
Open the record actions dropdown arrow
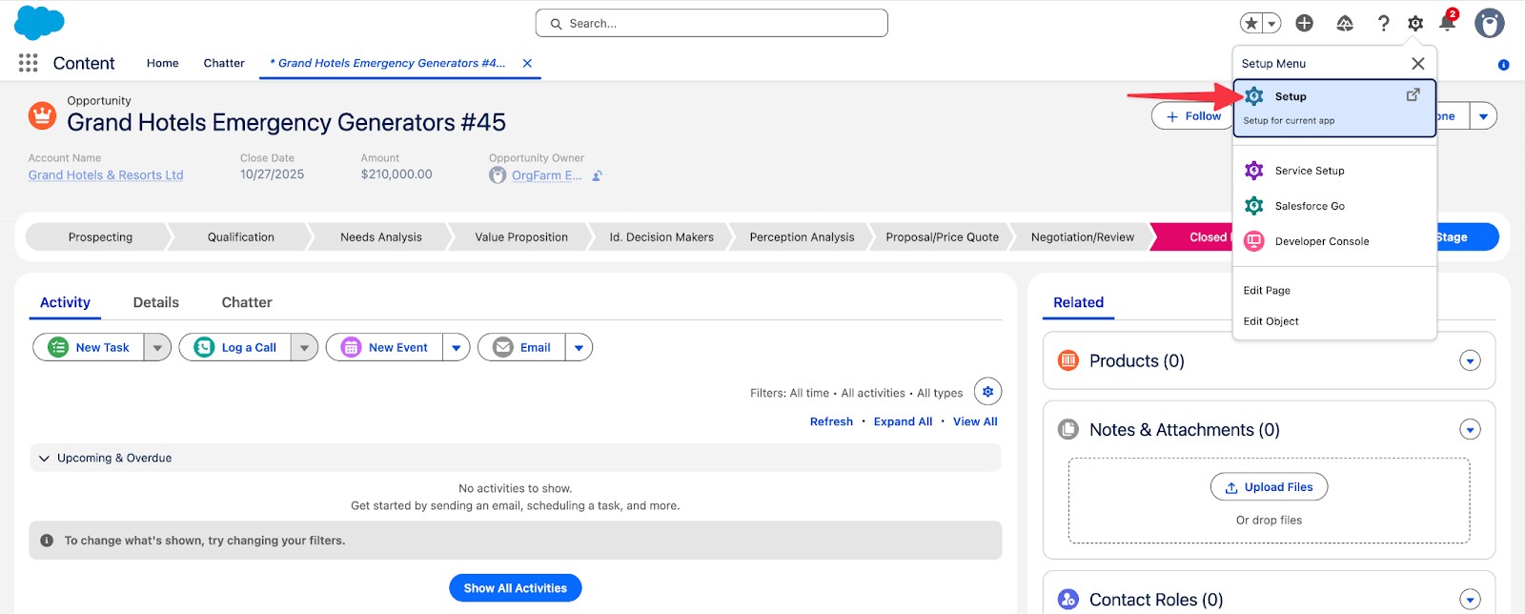click(x=1483, y=116)
